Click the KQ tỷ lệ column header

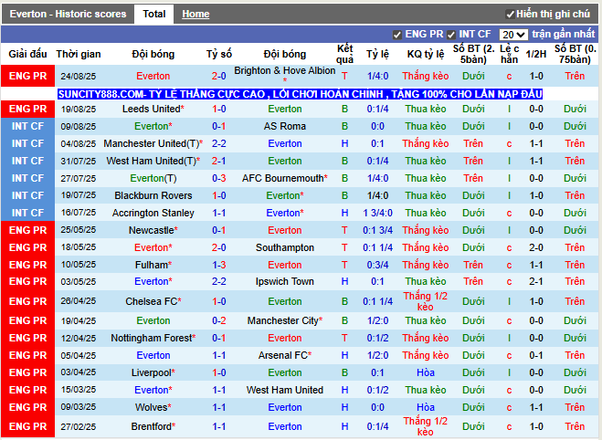point(426,54)
